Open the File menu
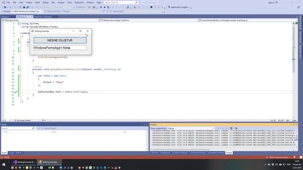 [x=9, y=2]
